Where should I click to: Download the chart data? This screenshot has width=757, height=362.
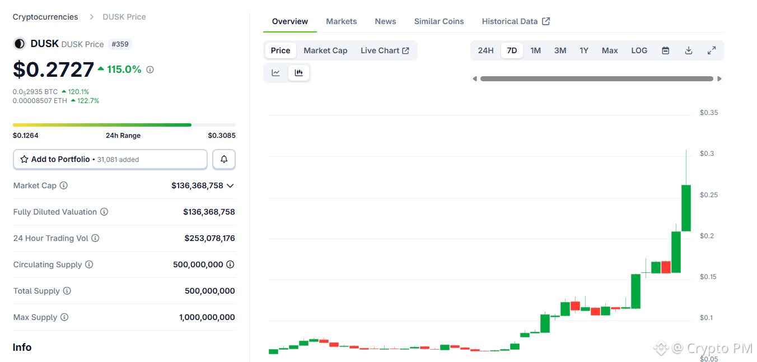(x=688, y=50)
